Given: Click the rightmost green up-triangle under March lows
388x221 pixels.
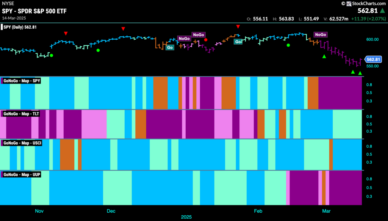Looking at the screenshot, I should 360,73.
